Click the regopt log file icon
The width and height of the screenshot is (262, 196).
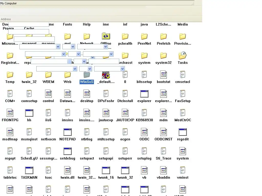10,151
